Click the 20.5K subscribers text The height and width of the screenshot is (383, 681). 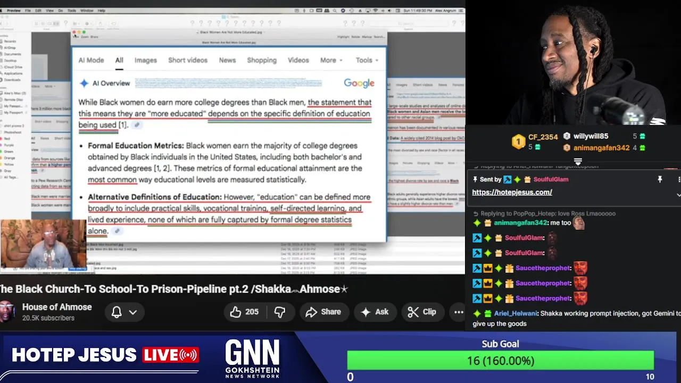tap(48, 318)
